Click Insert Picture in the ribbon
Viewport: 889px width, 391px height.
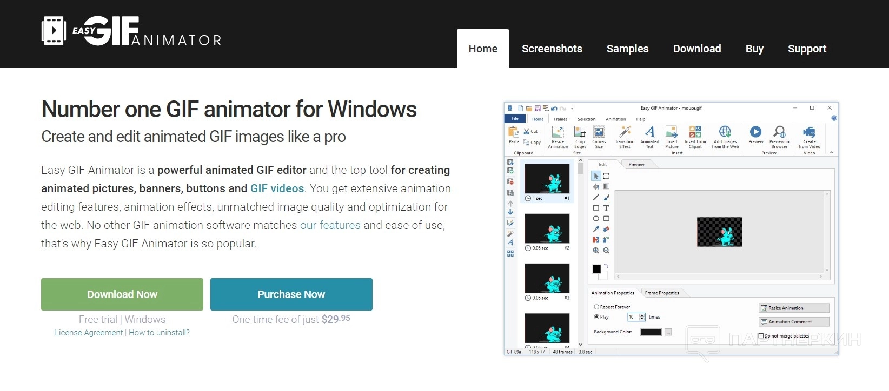[x=672, y=137]
